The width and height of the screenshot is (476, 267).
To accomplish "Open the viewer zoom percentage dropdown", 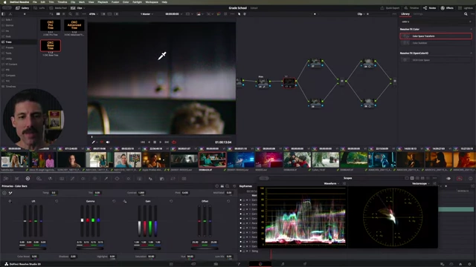I will tap(93, 14).
